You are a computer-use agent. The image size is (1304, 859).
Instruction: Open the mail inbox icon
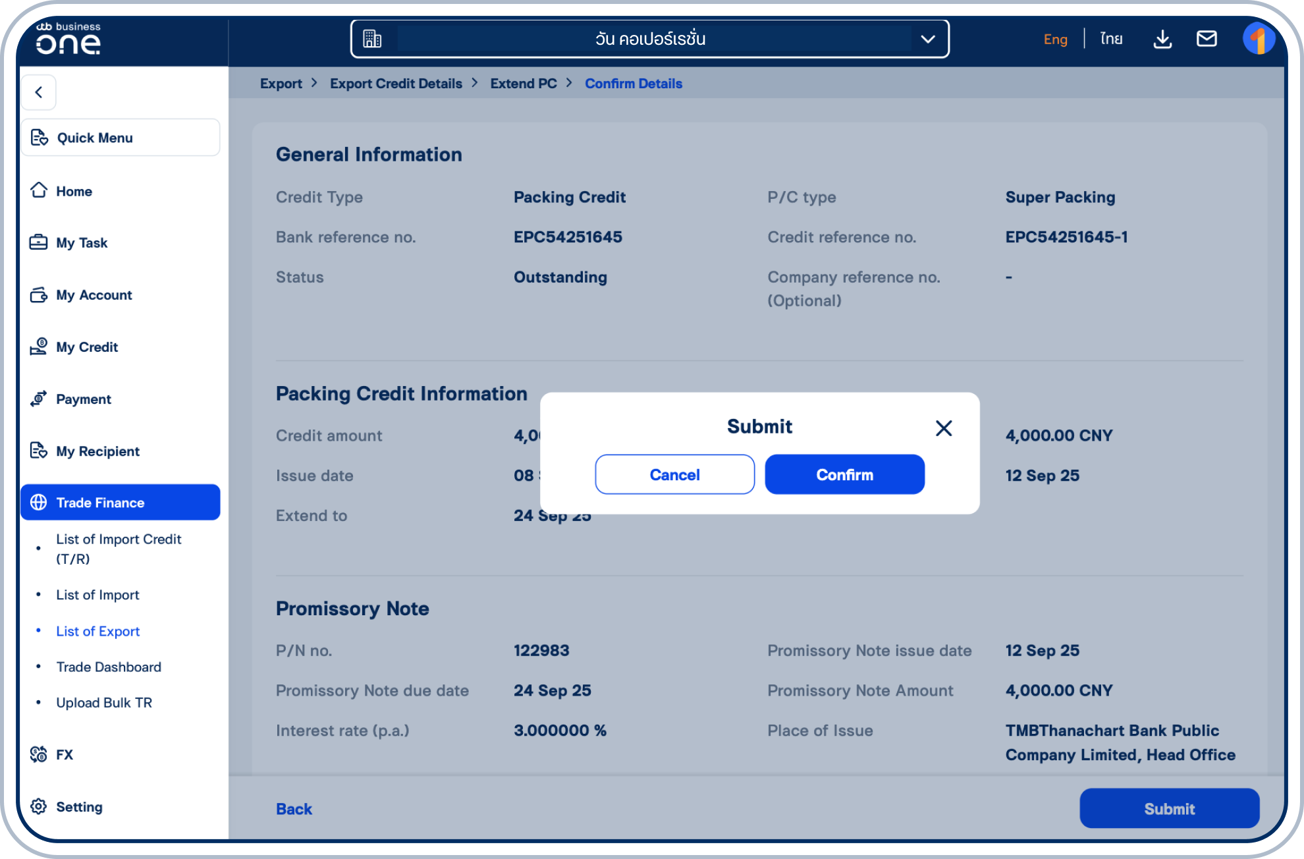1206,39
